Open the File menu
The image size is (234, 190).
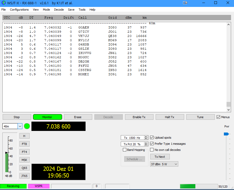pyautogui.click(x=3, y=10)
